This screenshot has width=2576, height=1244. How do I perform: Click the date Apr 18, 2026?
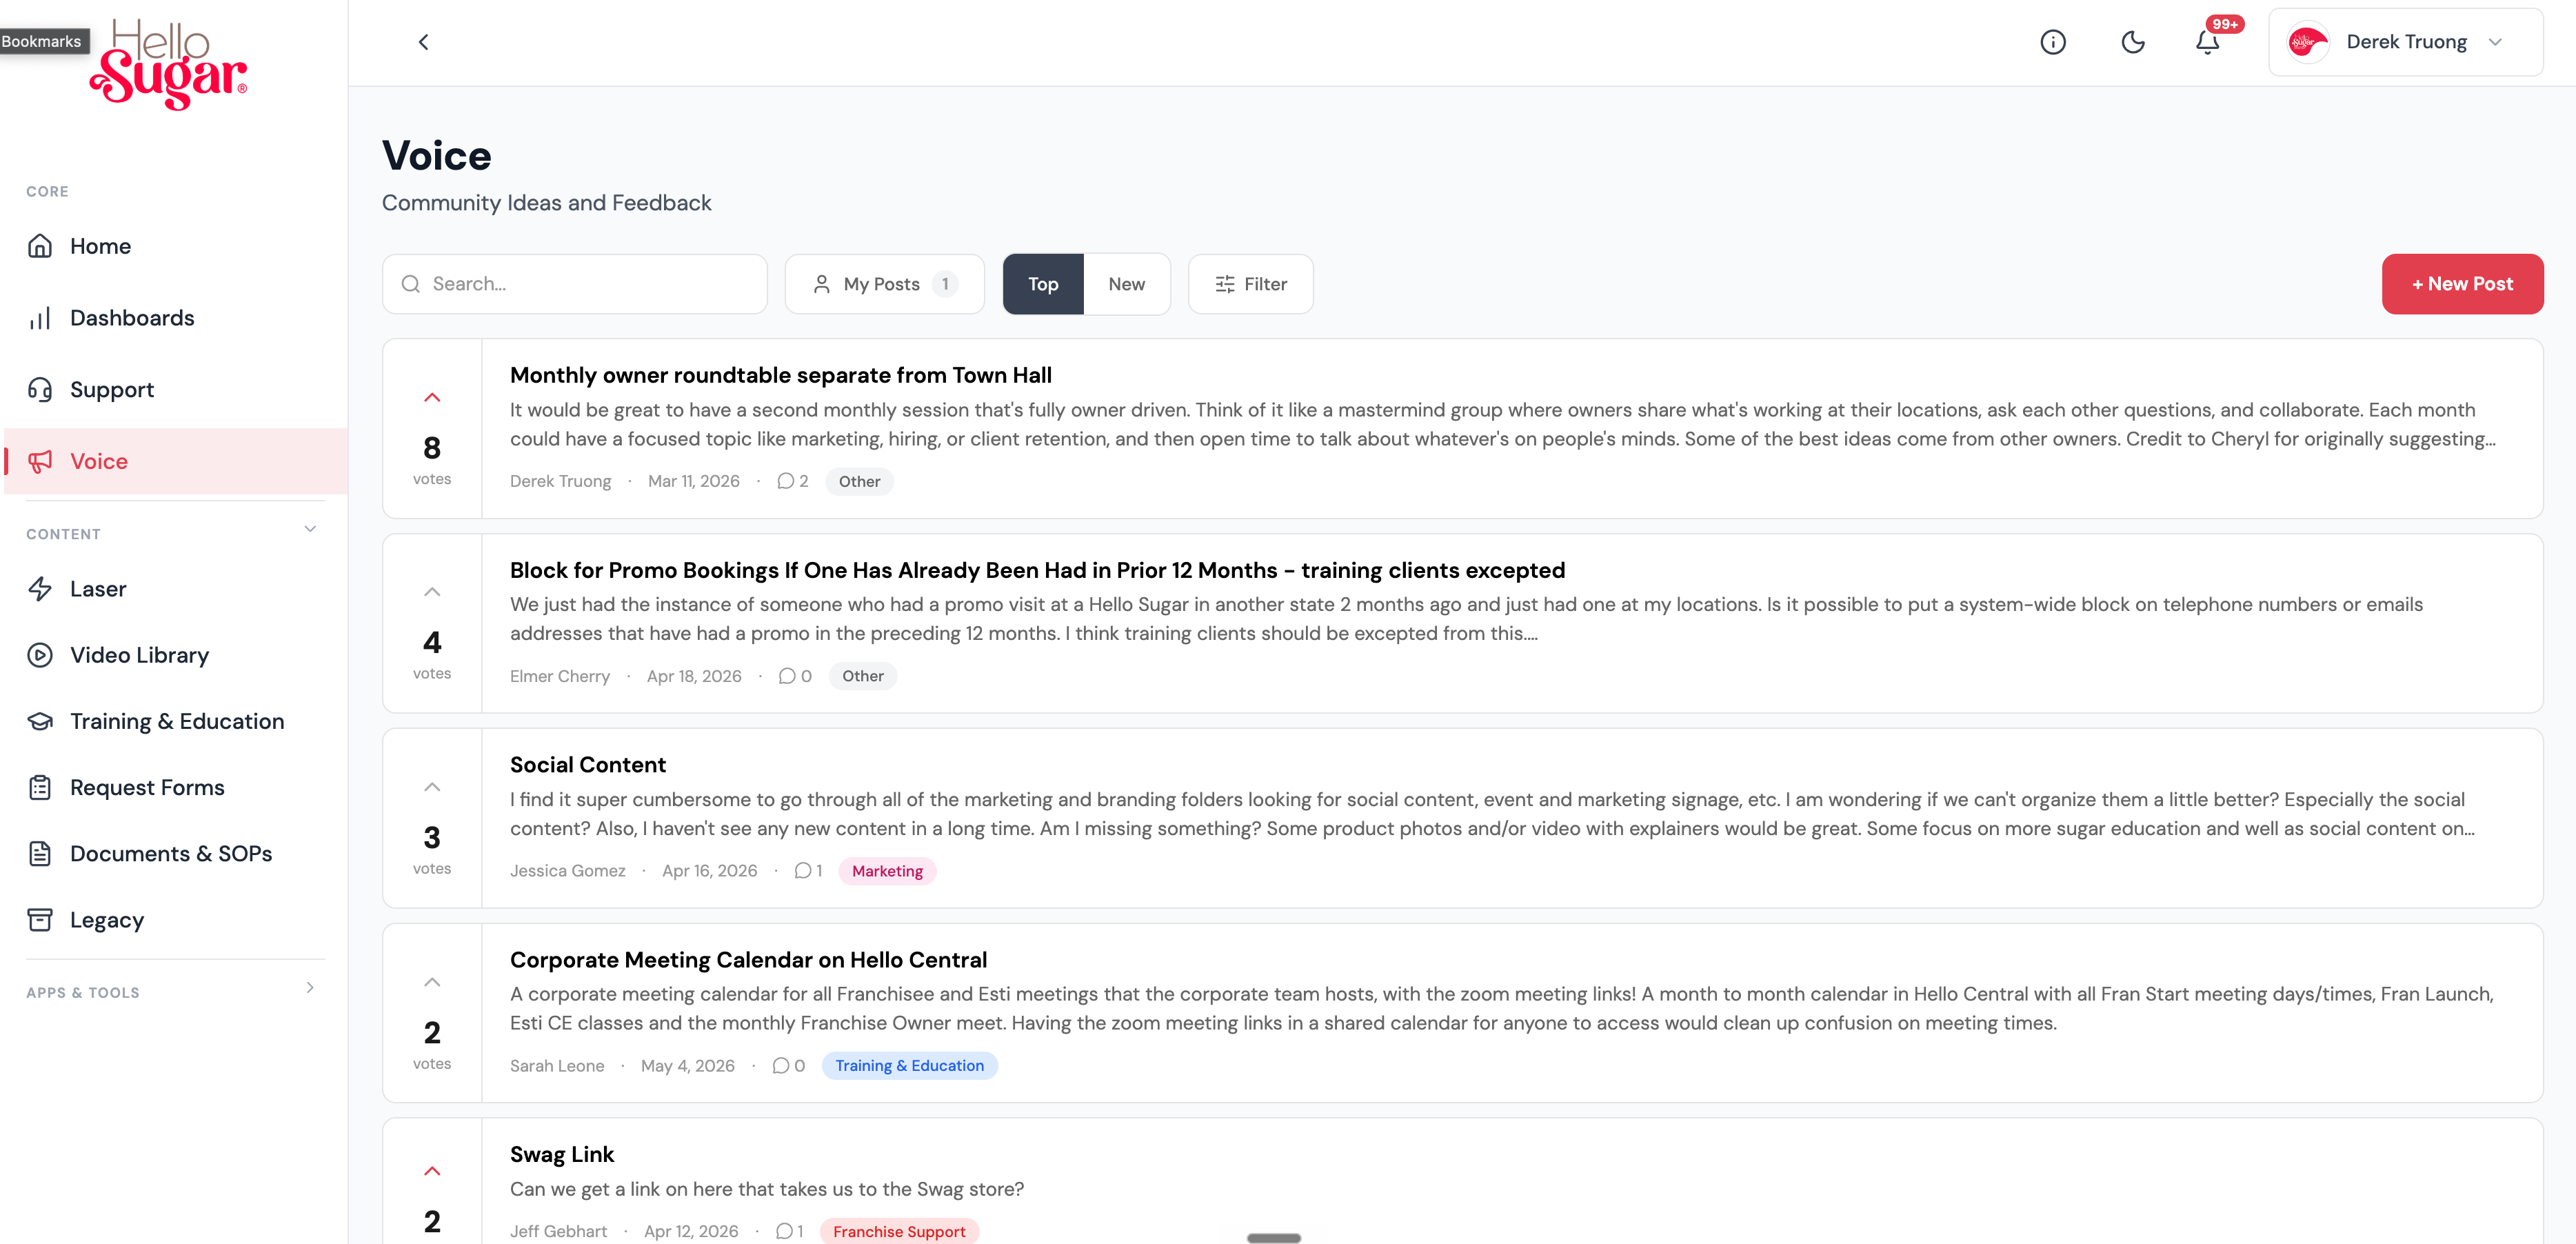click(694, 676)
